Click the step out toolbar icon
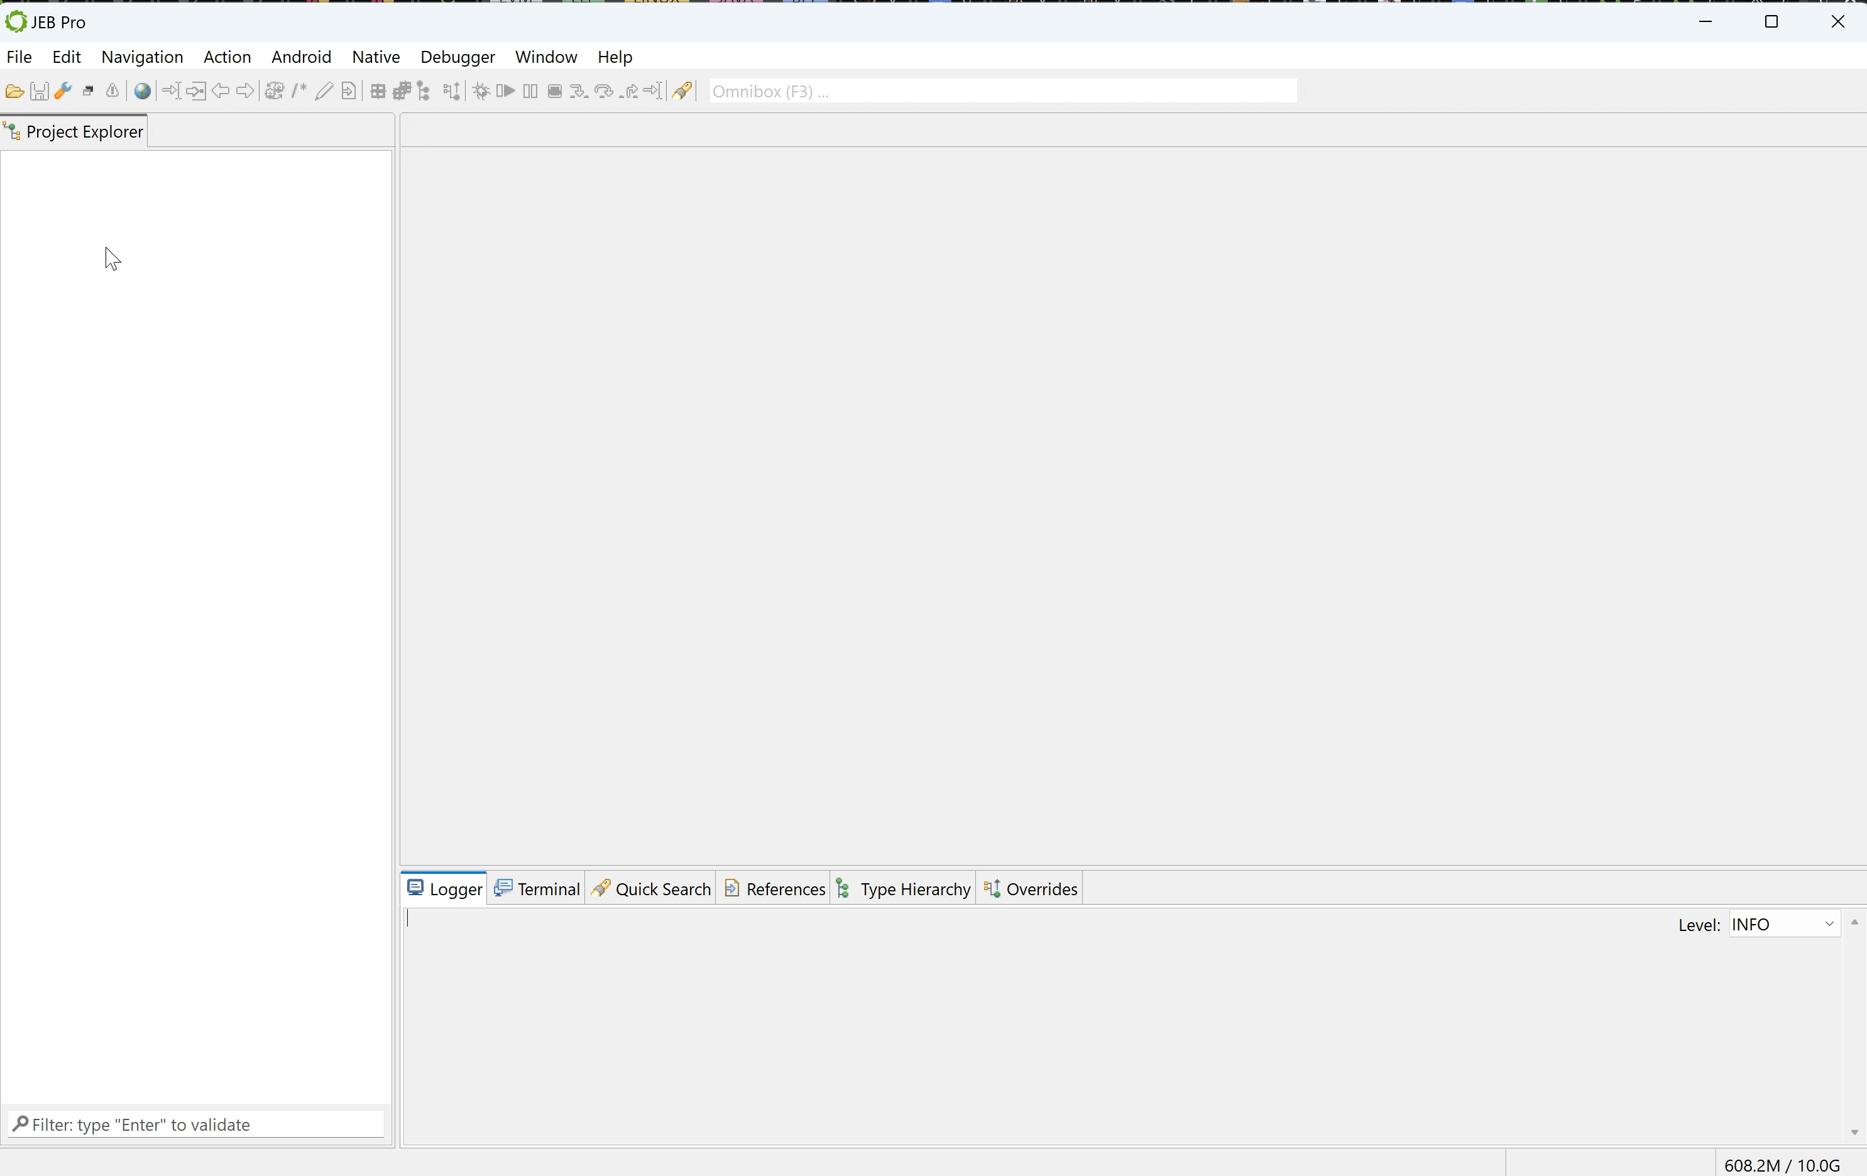 click(x=630, y=92)
